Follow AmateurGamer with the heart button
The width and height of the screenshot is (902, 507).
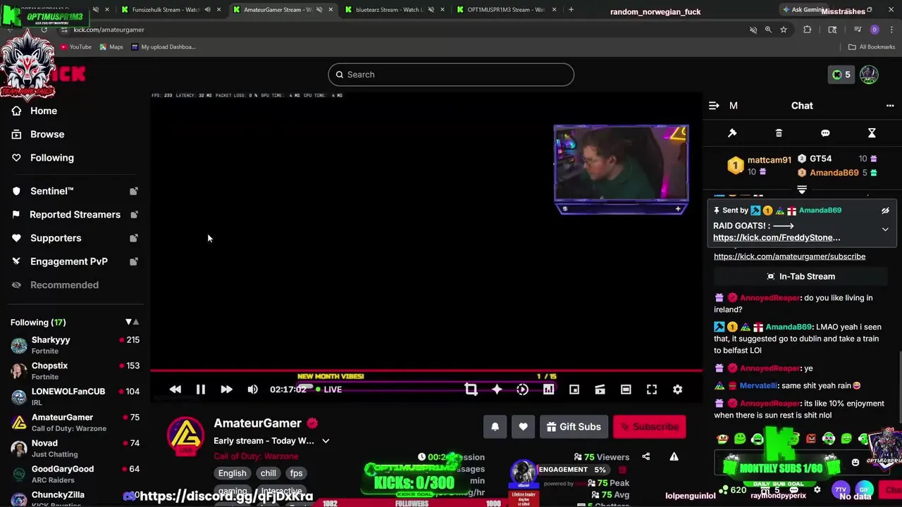tap(523, 427)
